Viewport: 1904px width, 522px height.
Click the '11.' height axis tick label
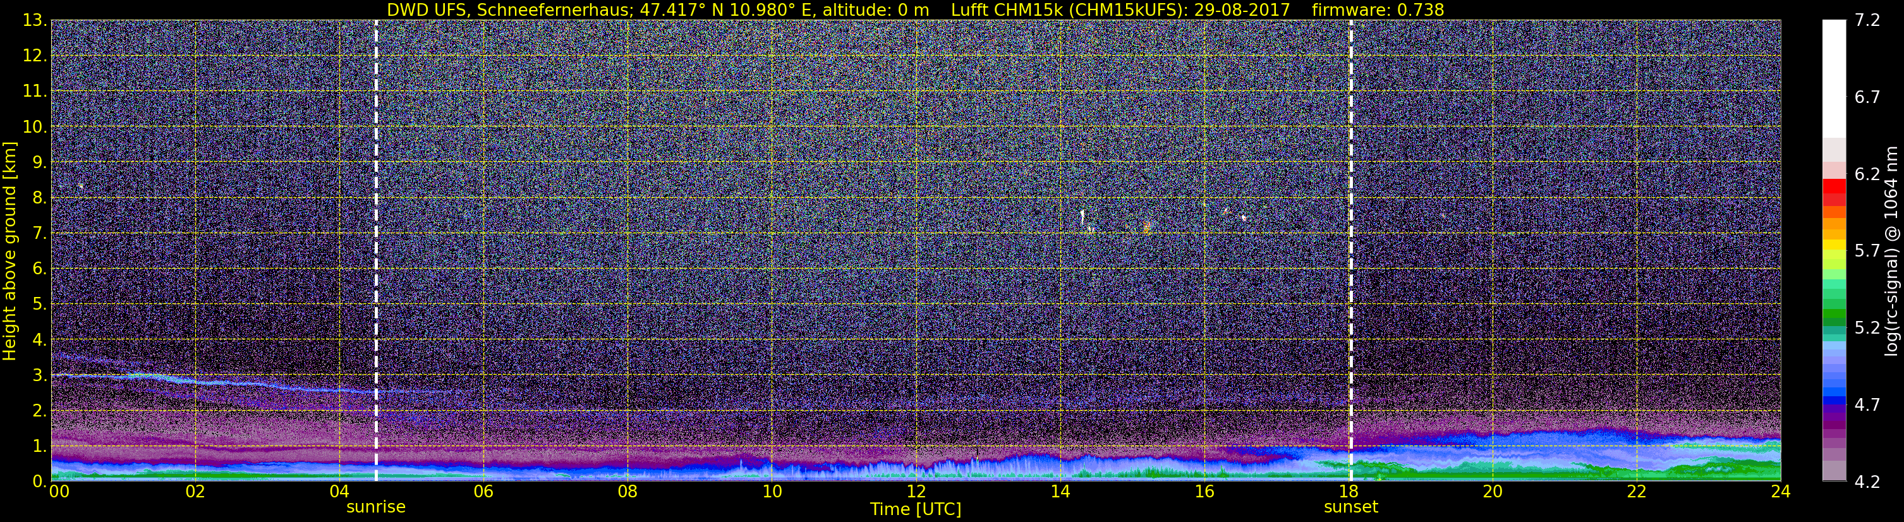pos(33,92)
